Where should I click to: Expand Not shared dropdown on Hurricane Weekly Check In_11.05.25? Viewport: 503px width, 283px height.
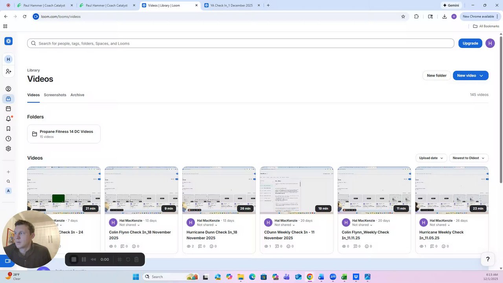(x=440, y=225)
